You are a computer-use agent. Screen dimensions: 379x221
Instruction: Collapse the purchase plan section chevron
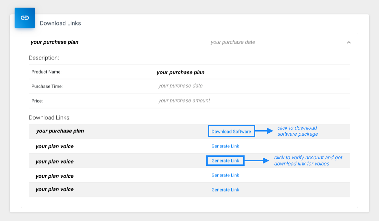(349, 42)
